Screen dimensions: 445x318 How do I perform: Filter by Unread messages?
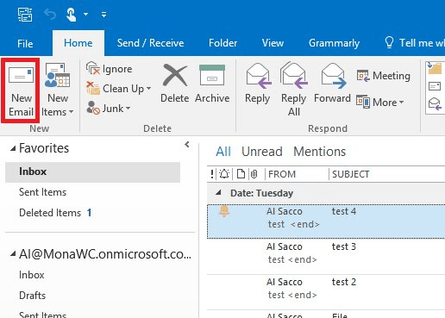(x=262, y=152)
